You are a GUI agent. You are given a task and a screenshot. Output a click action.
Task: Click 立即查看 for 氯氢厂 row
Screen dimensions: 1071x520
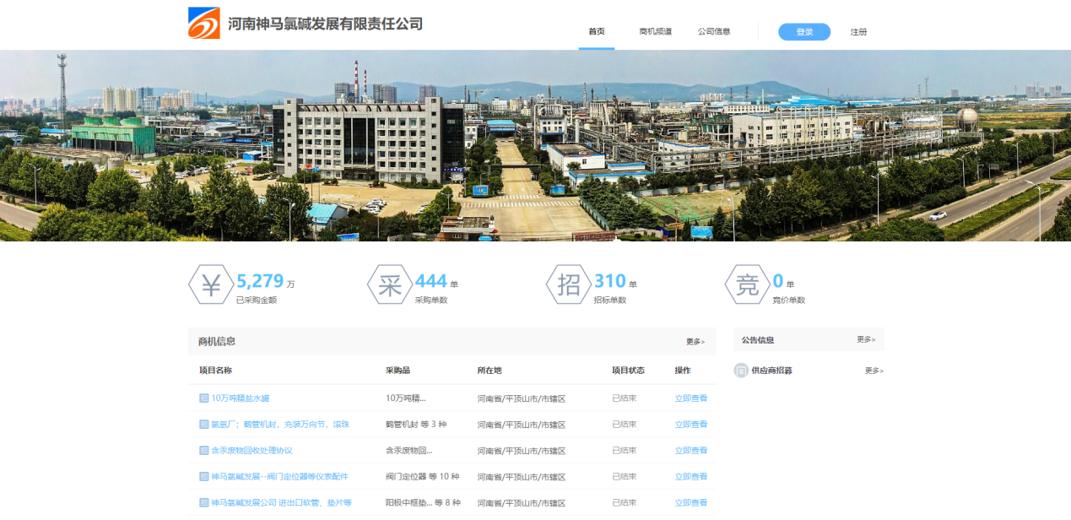click(691, 425)
